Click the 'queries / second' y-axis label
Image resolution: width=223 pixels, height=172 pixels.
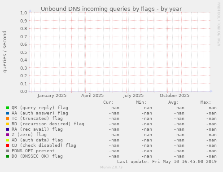click(4, 52)
